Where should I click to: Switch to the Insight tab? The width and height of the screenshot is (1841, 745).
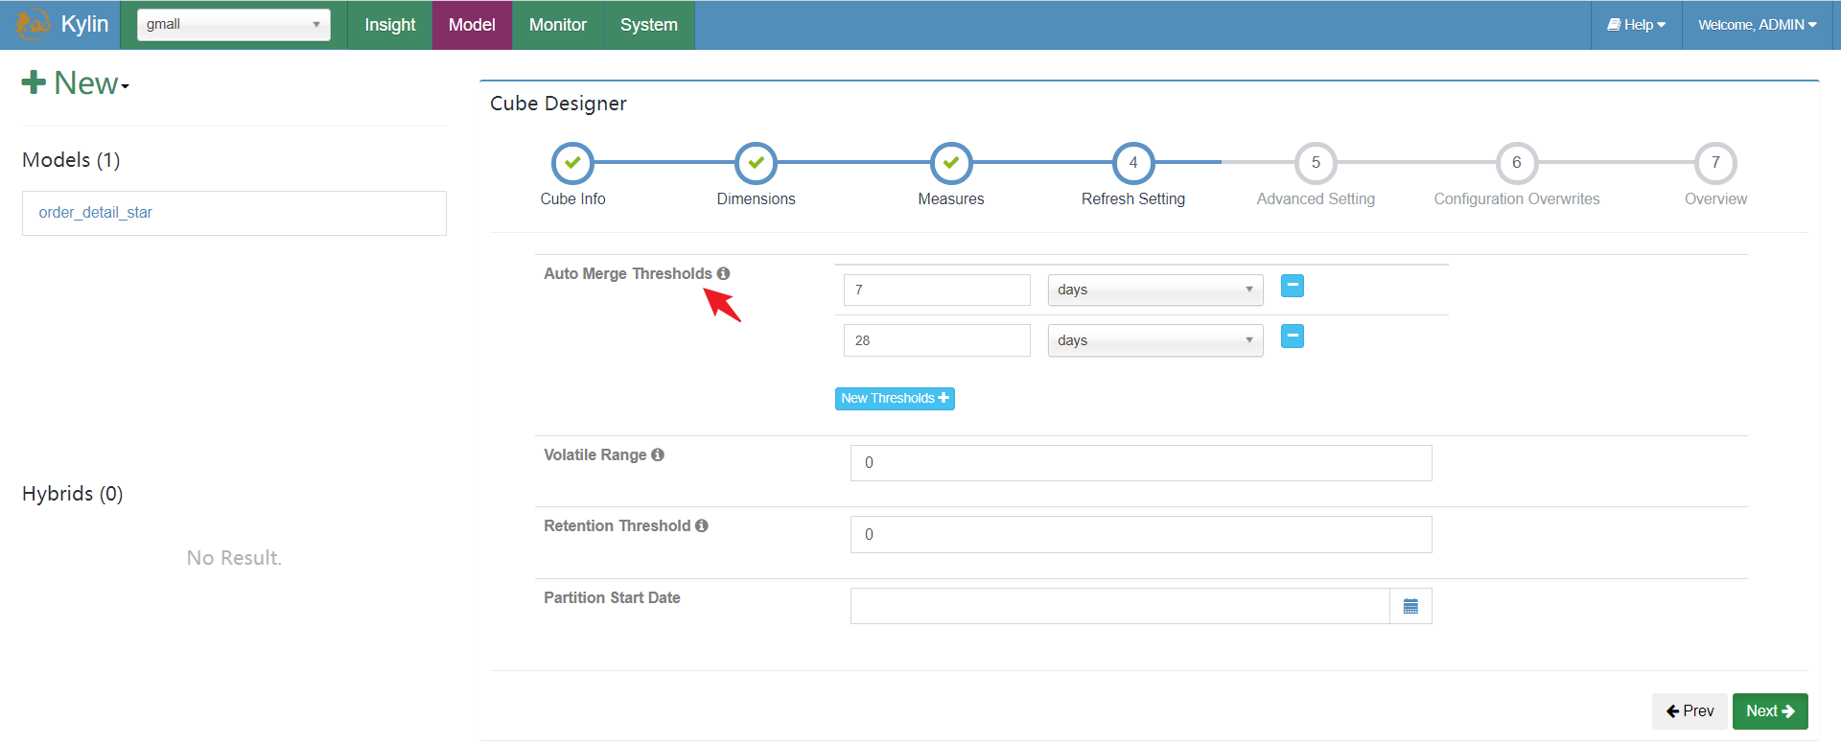pyautogui.click(x=389, y=25)
